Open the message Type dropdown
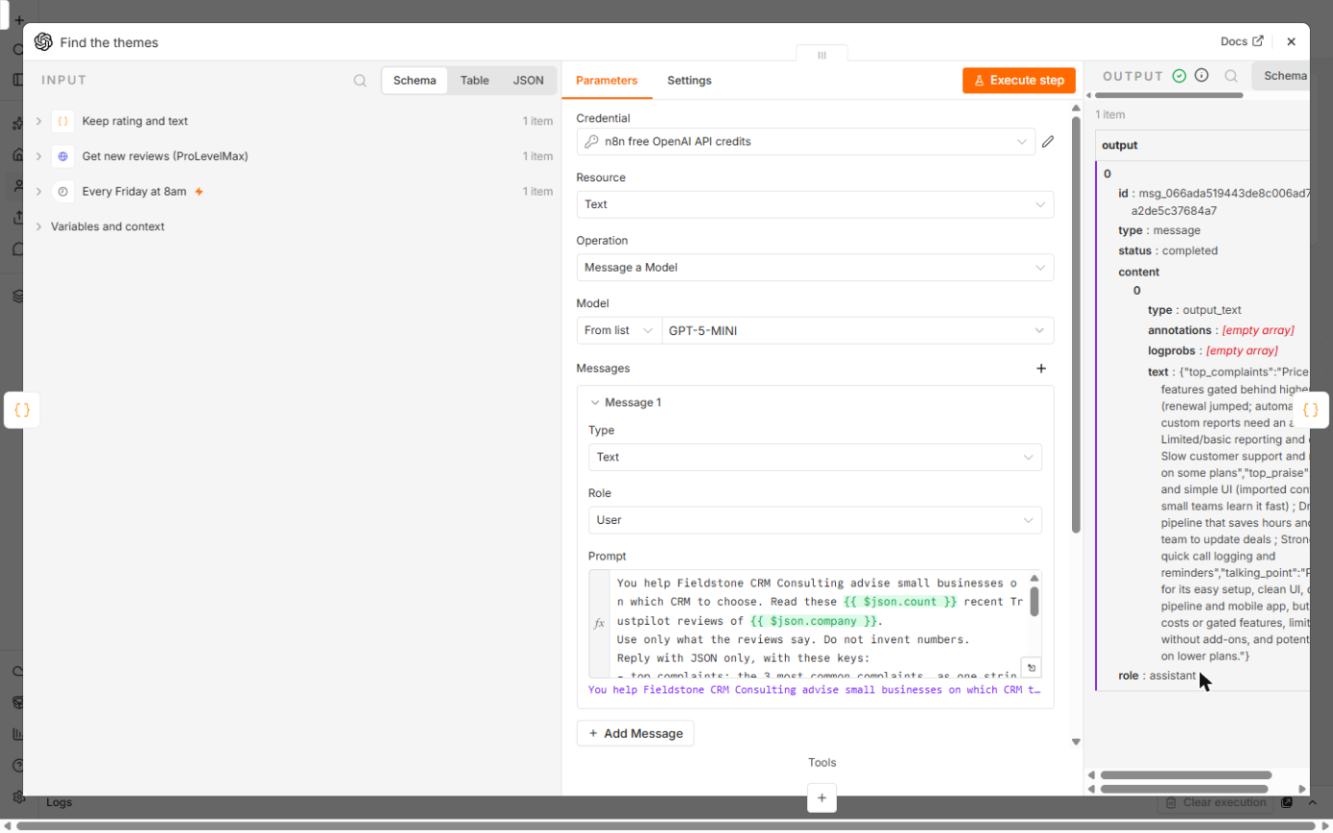The width and height of the screenshot is (1333, 833). 815,457
